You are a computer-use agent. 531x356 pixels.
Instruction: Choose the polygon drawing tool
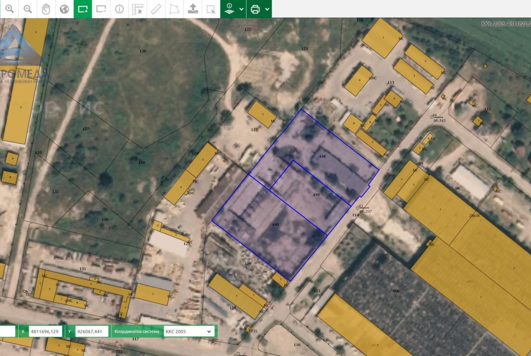point(174,9)
